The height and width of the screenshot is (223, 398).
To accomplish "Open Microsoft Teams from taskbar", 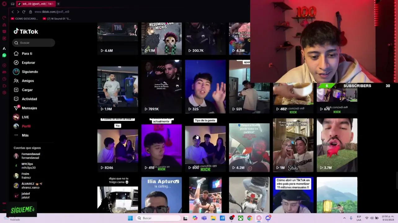I will [x=204, y=218].
